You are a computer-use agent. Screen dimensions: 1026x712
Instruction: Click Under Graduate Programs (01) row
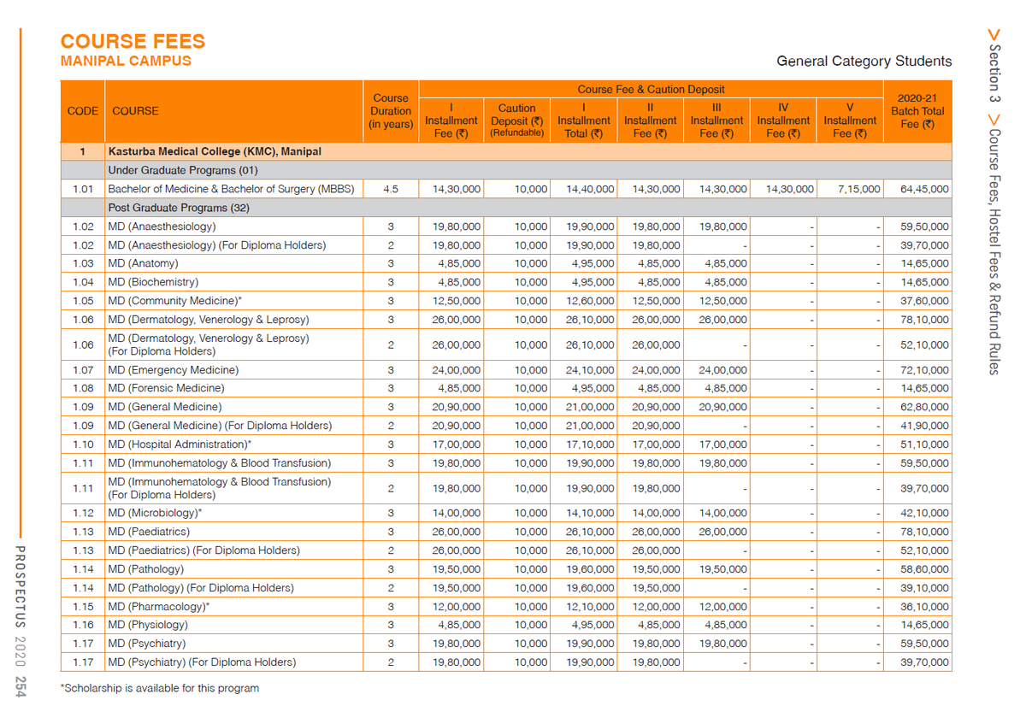[506, 170]
